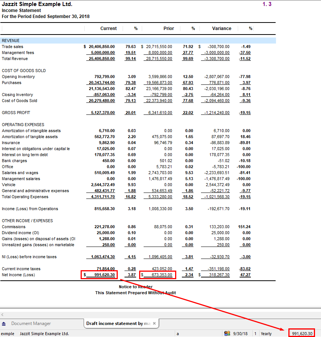Click the Current column header
321x337 pixels.
pos(108,29)
